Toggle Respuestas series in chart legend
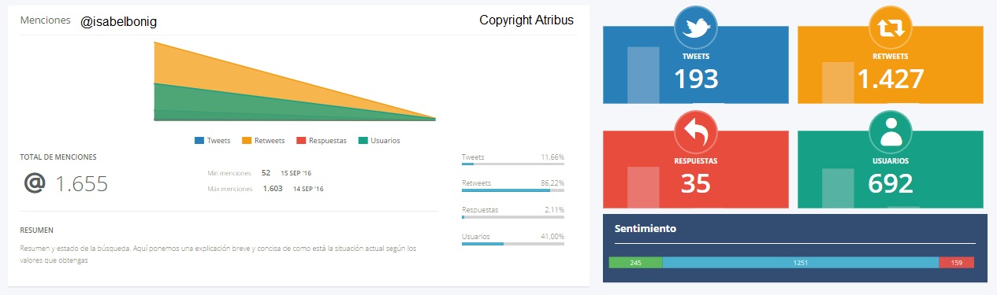Image resolution: width=997 pixels, height=295 pixels. pos(322,141)
